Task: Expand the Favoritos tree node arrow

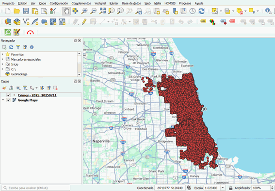Action: [2, 54]
